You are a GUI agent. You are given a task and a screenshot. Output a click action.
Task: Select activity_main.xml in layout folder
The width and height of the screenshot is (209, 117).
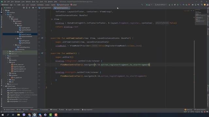pyautogui.click(x=18, y=64)
